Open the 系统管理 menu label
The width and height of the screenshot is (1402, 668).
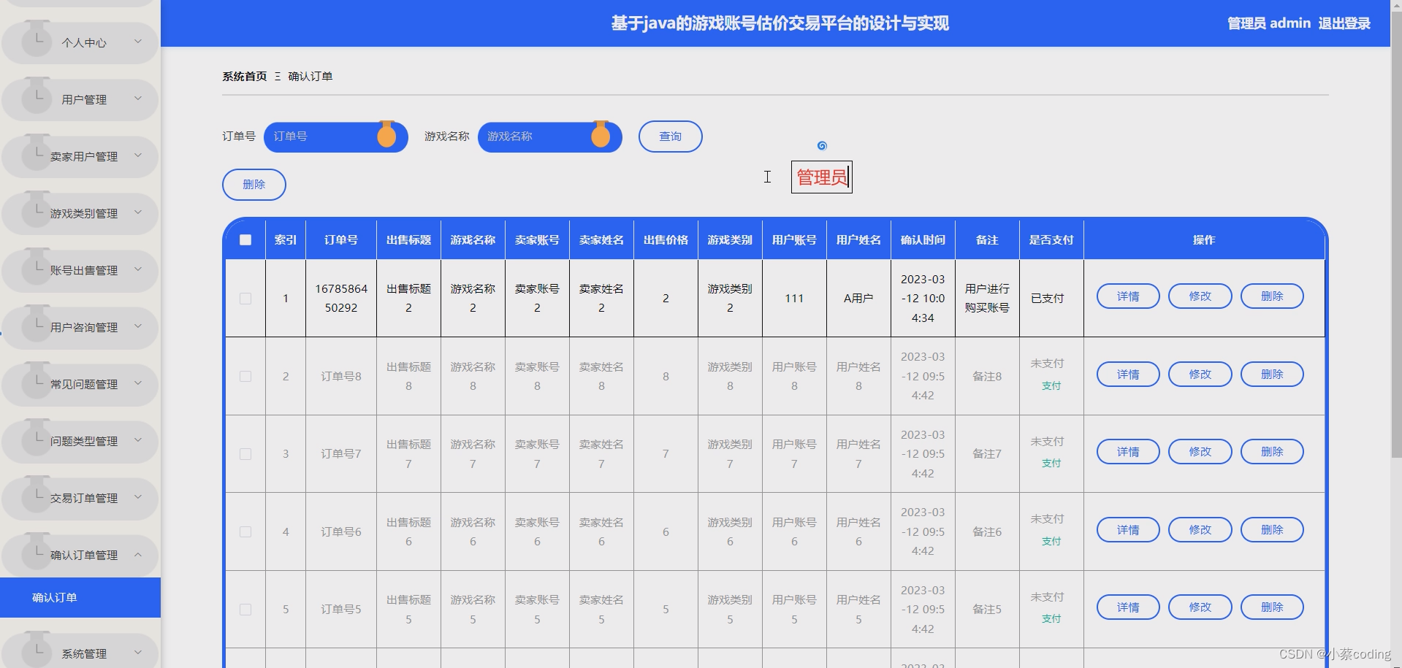(x=84, y=653)
